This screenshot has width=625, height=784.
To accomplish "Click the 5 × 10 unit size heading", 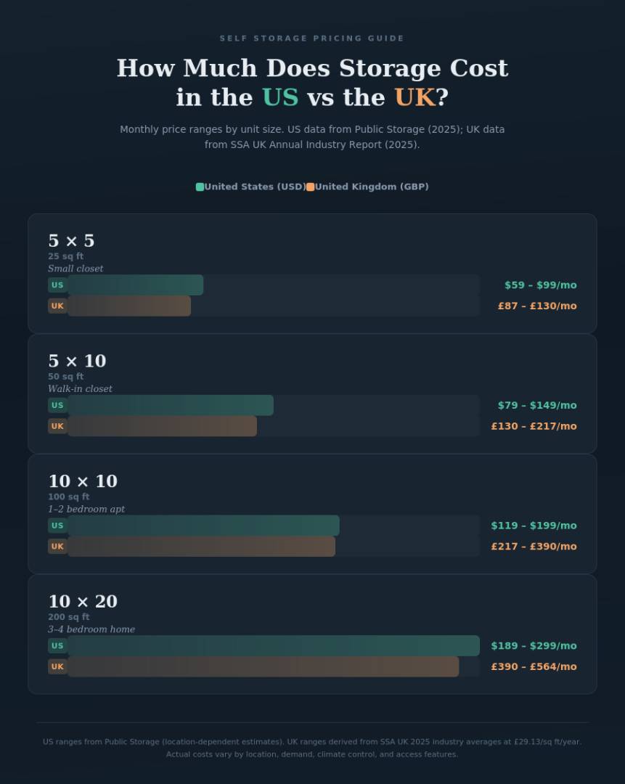I will pos(77,362).
